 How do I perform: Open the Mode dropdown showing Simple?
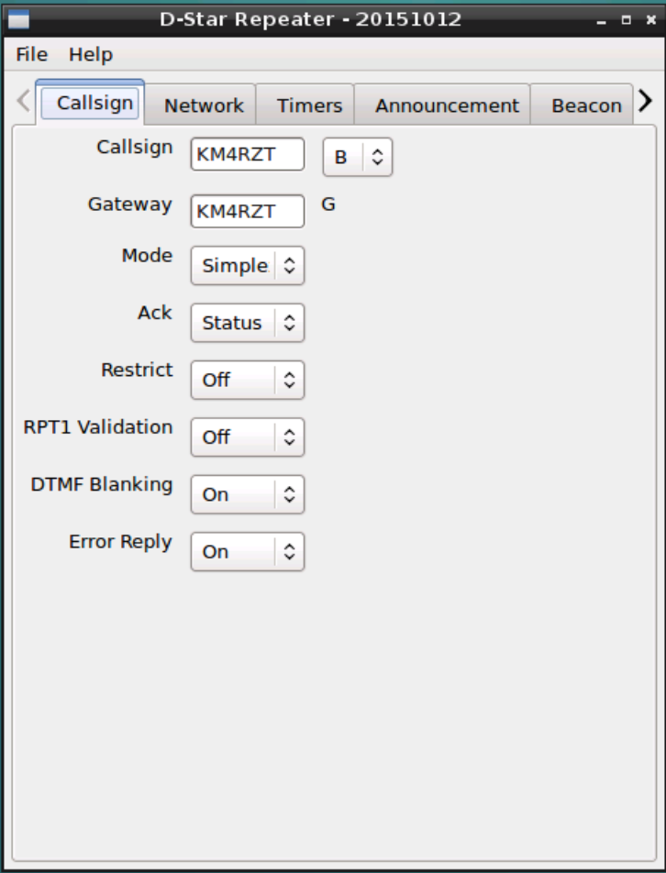tap(246, 266)
